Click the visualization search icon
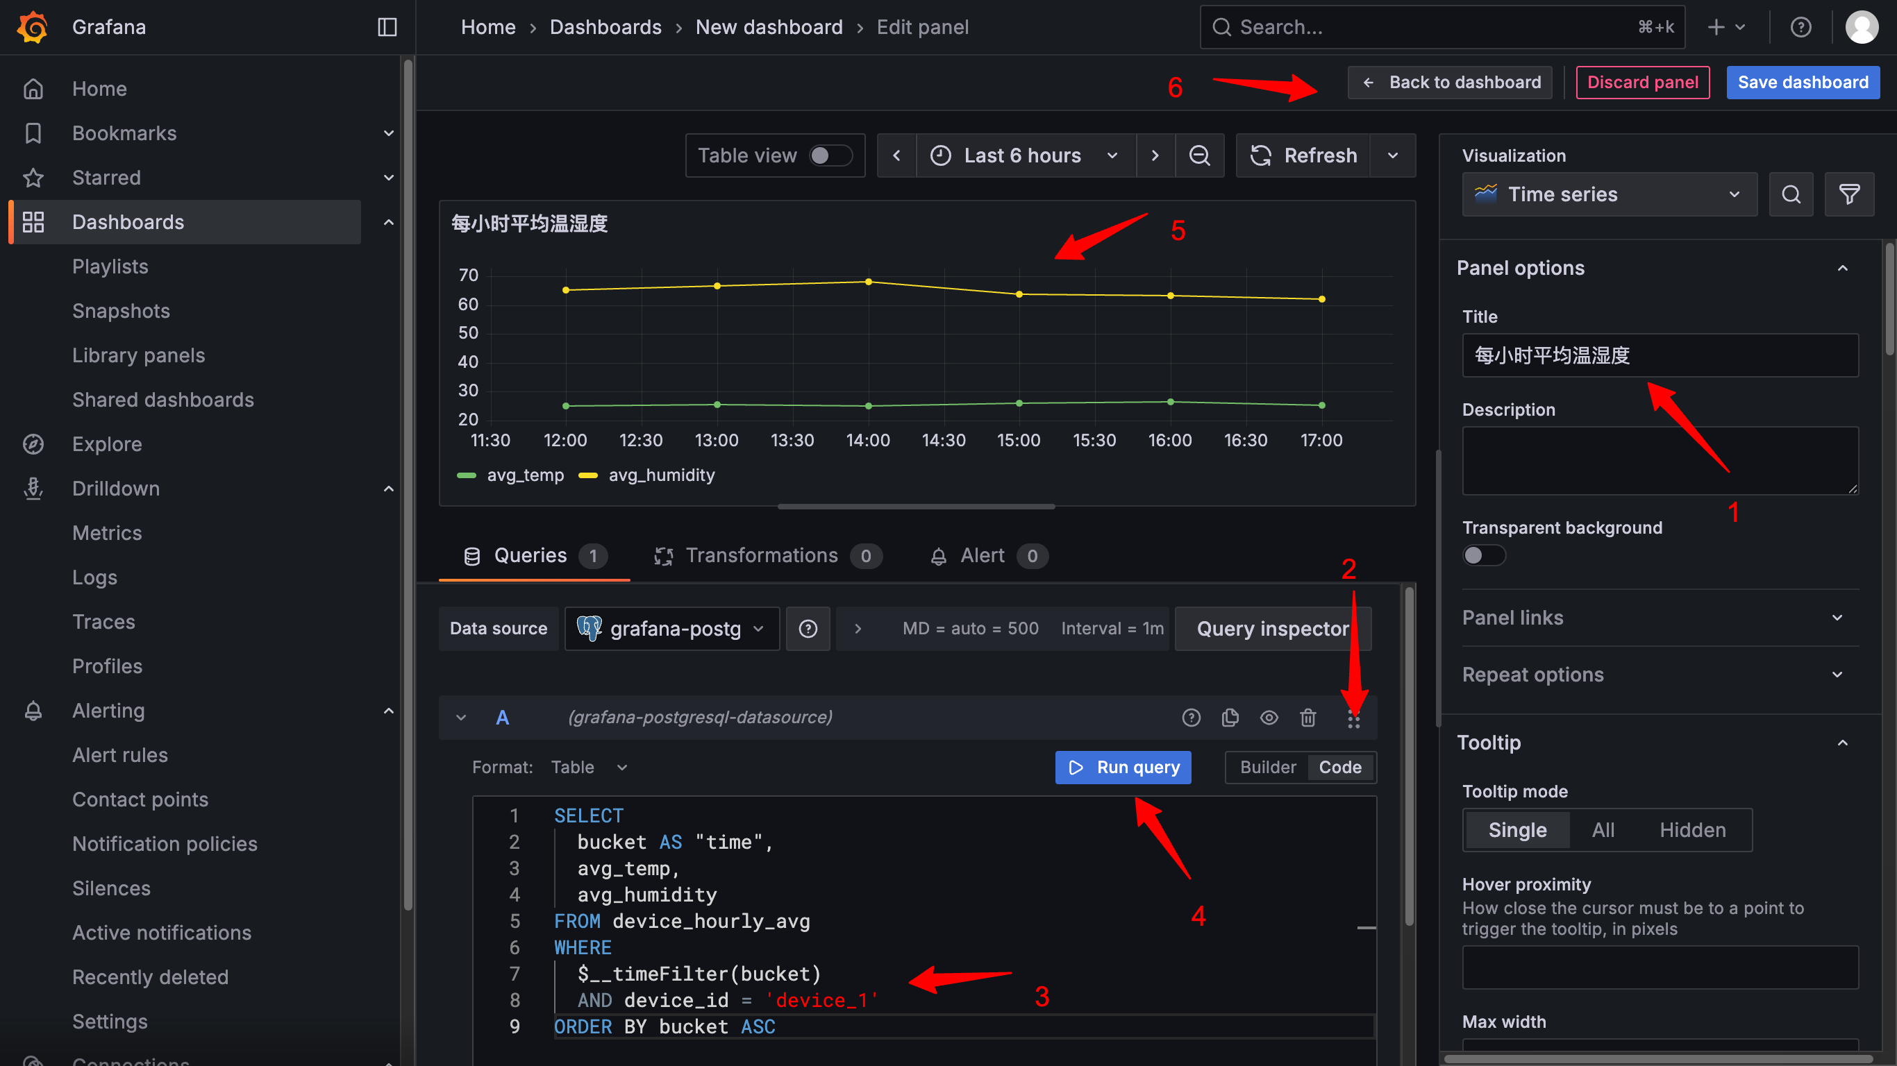1897x1066 pixels. 1791,194
